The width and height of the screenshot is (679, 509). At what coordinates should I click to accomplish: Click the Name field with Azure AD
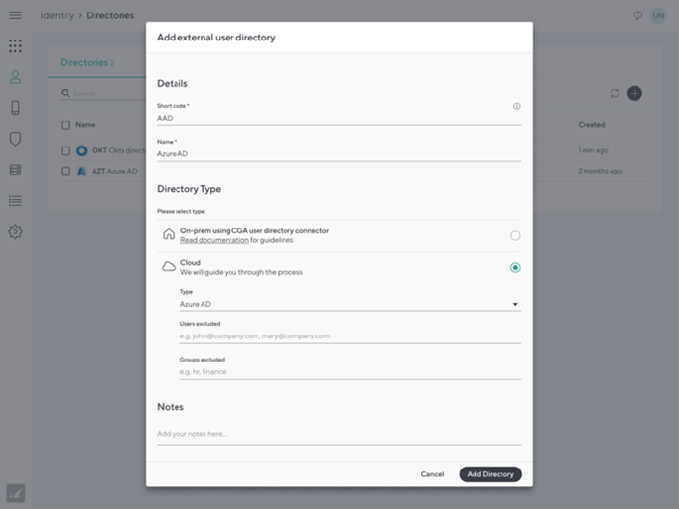pyautogui.click(x=339, y=153)
